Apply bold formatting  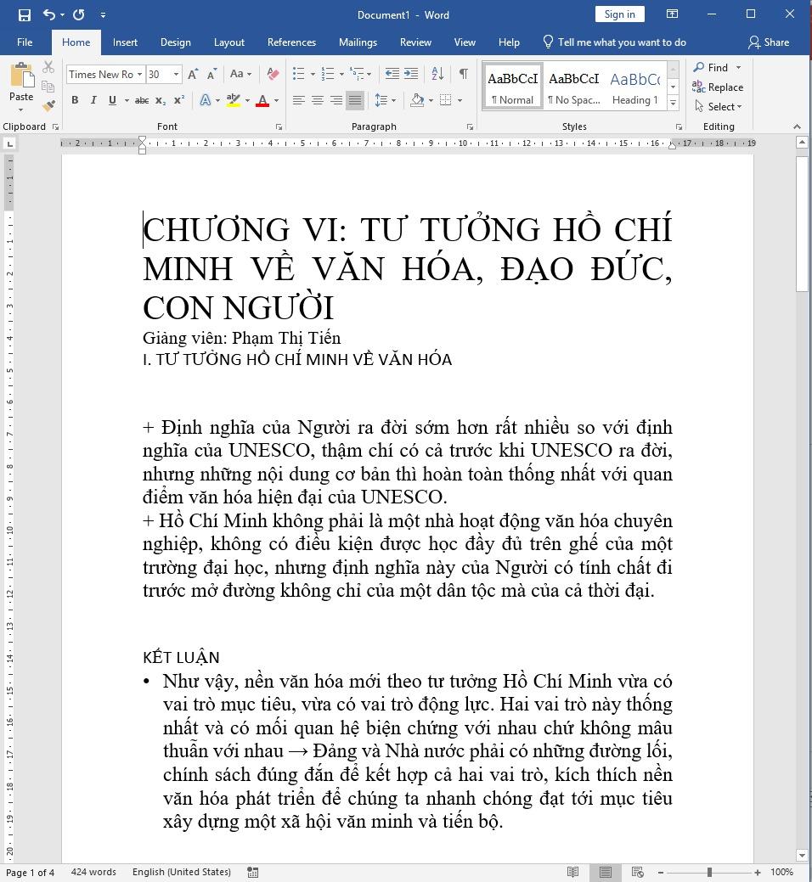[76, 100]
